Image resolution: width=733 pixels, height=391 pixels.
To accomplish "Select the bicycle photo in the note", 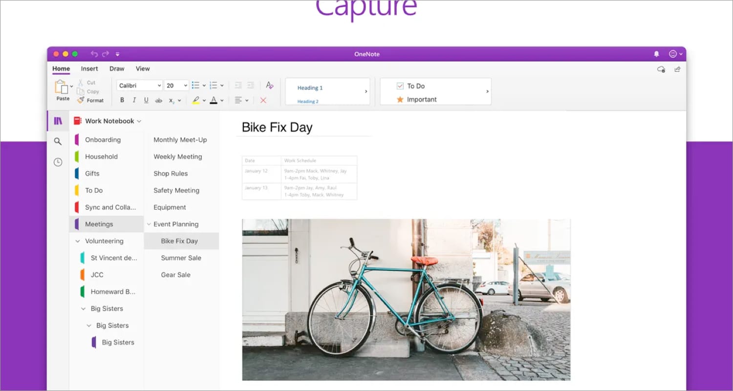I will [x=406, y=300].
